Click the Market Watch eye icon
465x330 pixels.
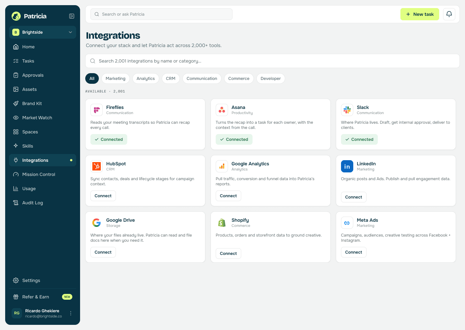click(16, 118)
